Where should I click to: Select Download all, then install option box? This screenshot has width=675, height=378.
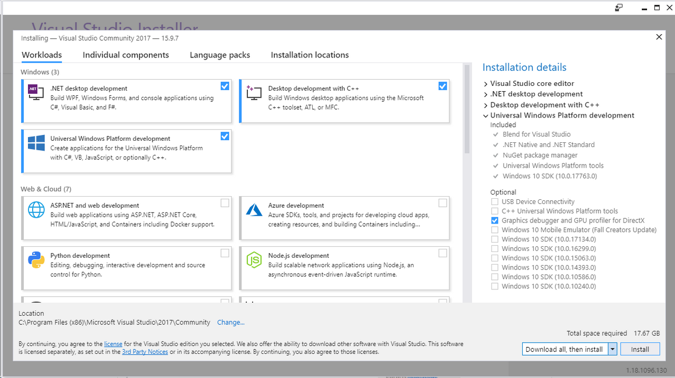pyautogui.click(x=565, y=349)
